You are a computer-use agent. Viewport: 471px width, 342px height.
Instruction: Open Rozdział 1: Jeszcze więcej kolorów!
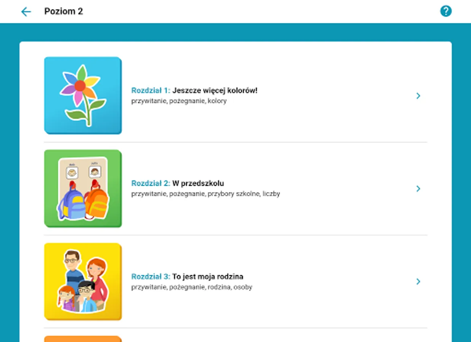tap(194, 91)
